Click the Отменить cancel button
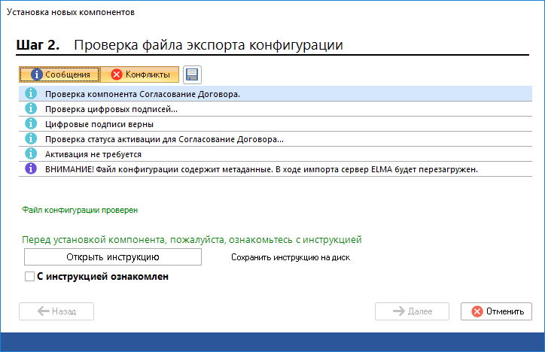This screenshot has height=352, width=545. (497, 311)
